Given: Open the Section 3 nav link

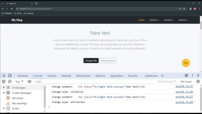Looking at the screenshot, I should click(183, 20).
